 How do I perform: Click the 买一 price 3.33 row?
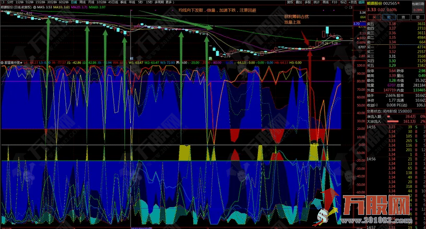click(x=396, y=47)
